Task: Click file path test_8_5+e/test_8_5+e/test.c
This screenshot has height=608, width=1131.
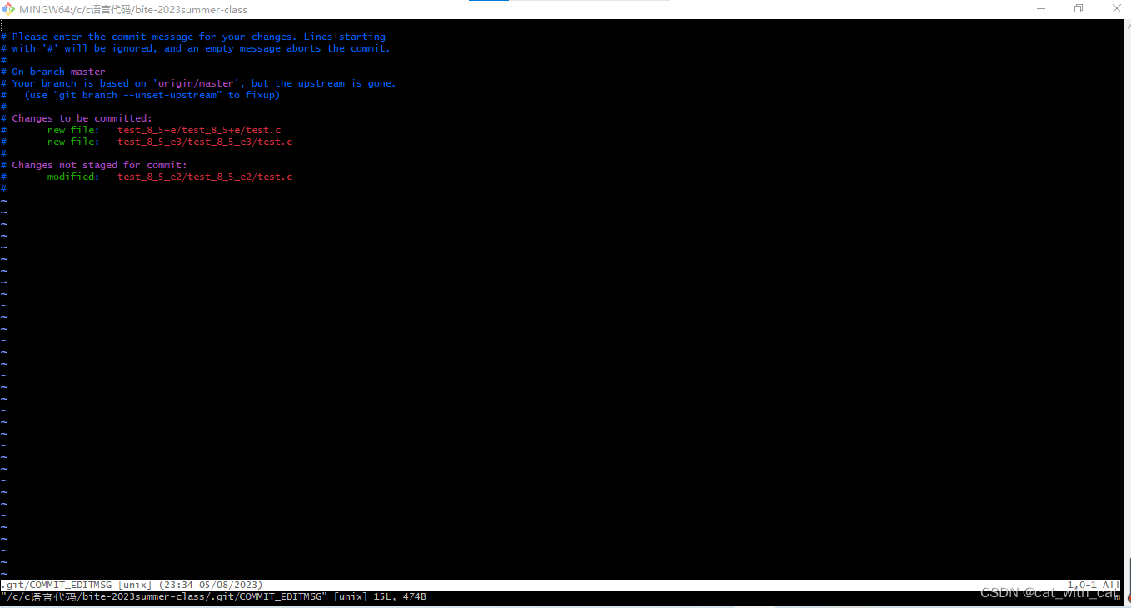Action: [x=198, y=130]
